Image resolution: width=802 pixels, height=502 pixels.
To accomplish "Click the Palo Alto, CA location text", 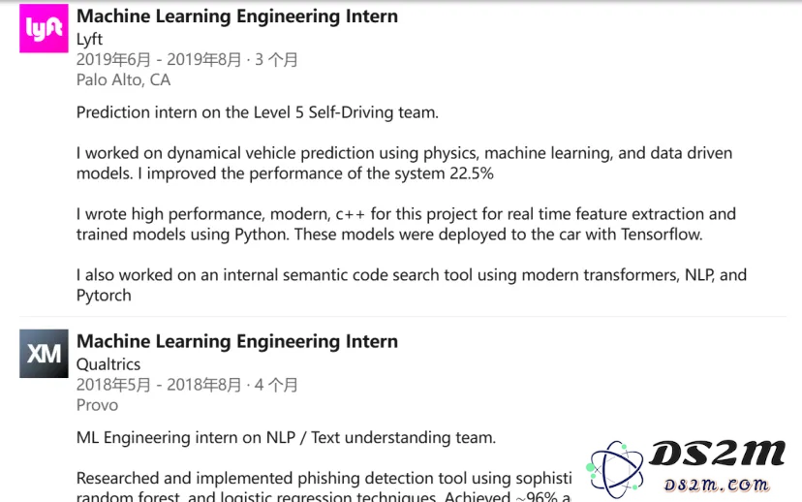I will 123,79.
